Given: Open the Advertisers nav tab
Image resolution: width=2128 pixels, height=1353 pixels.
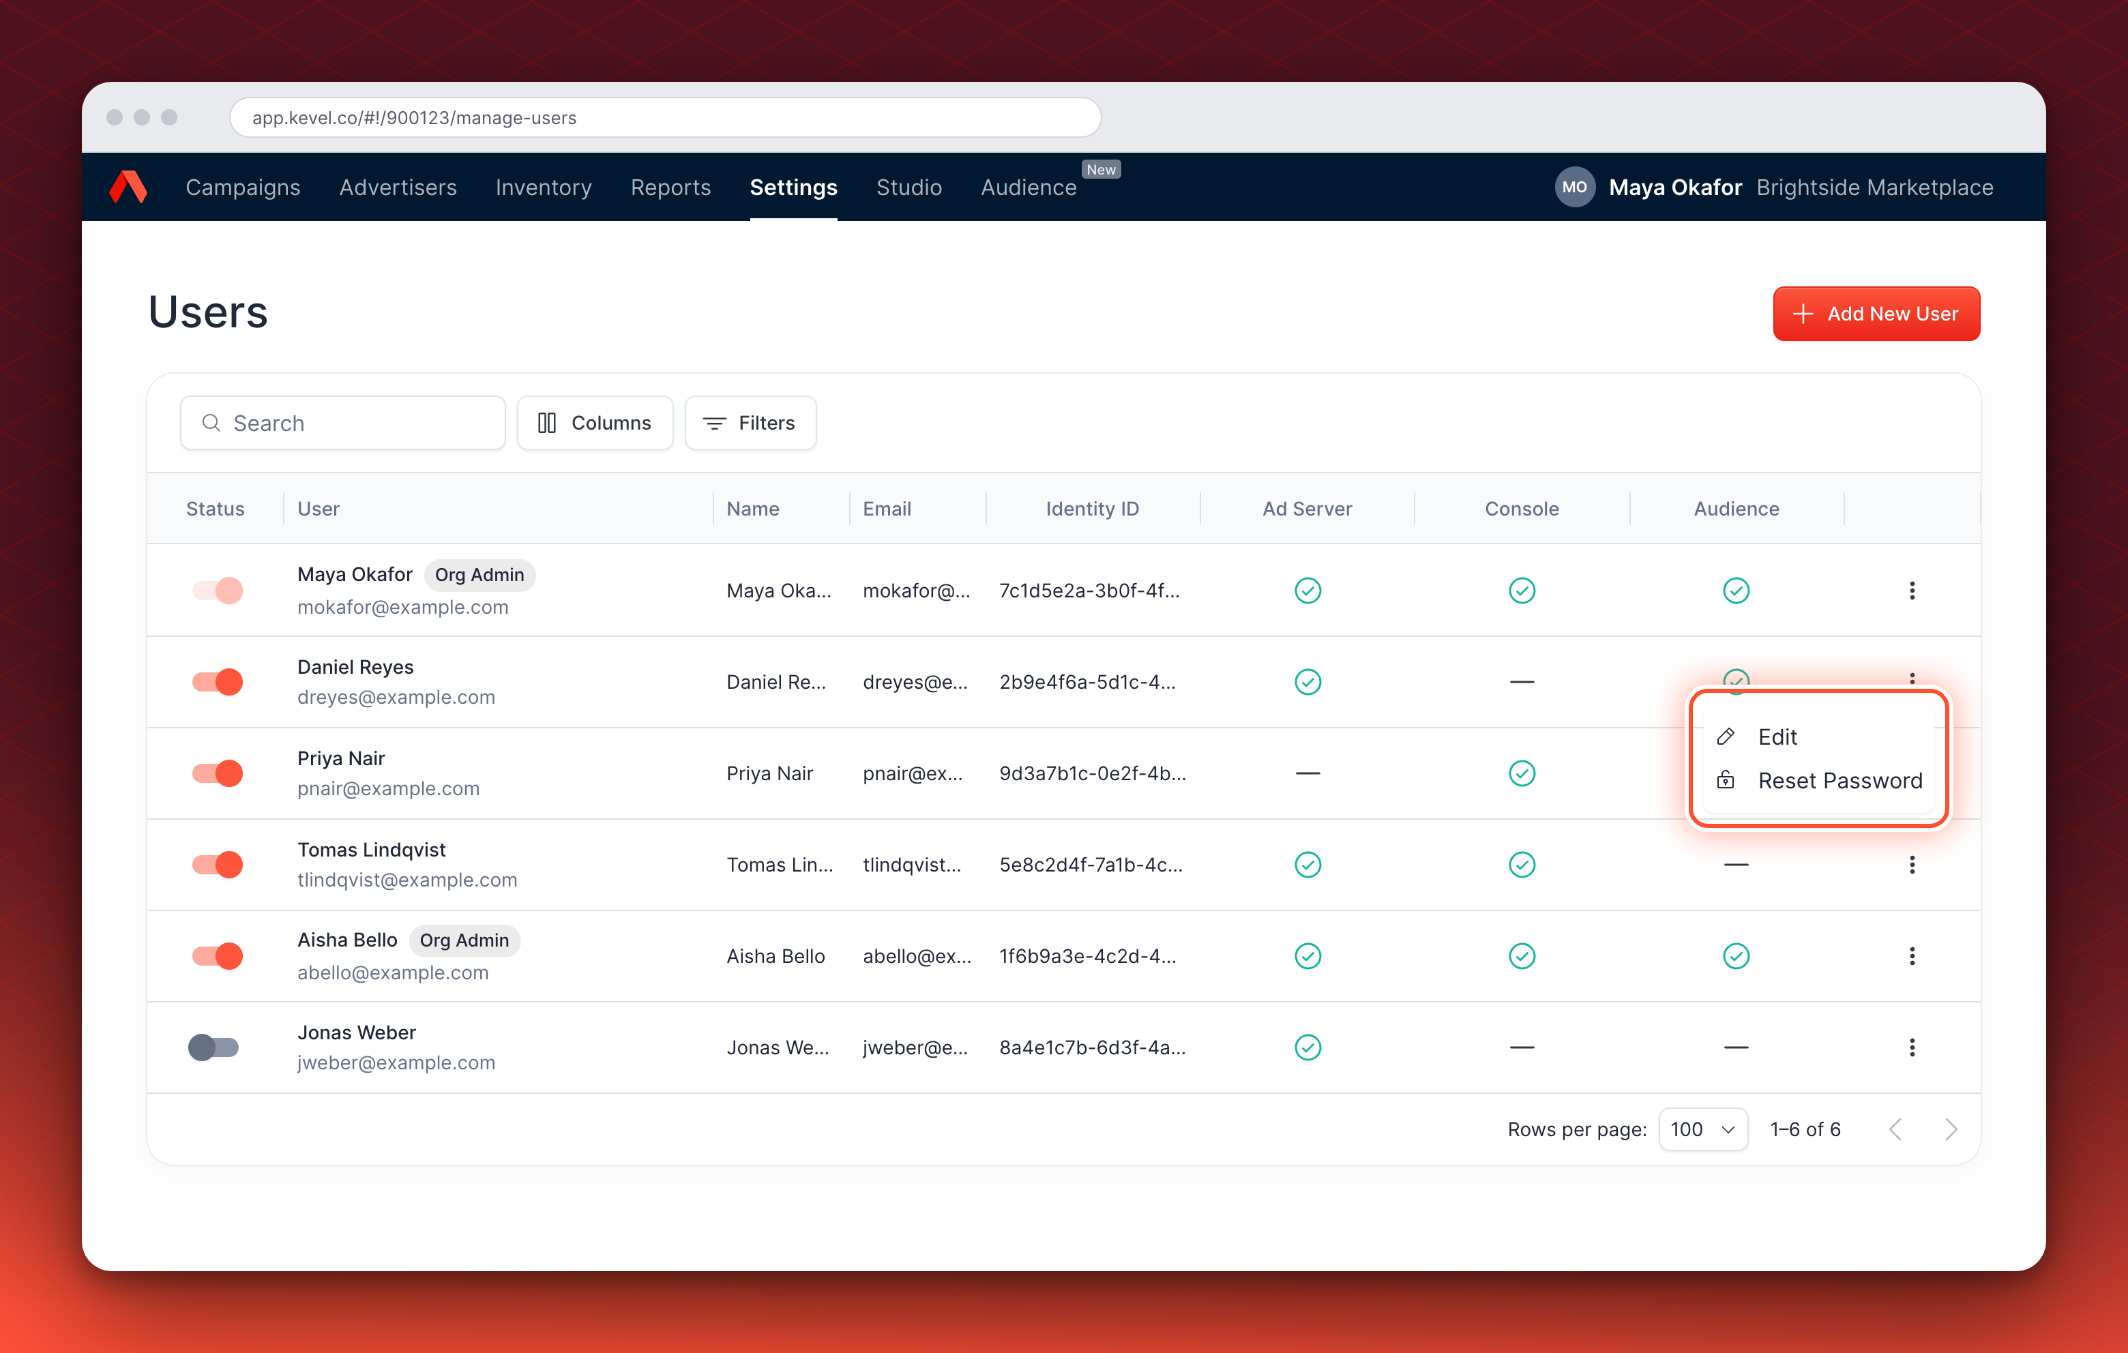Looking at the screenshot, I should click(398, 188).
